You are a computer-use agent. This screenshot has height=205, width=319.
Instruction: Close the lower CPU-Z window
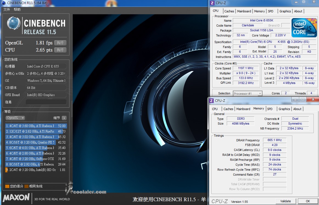pyautogui.click(x=313, y=99)
